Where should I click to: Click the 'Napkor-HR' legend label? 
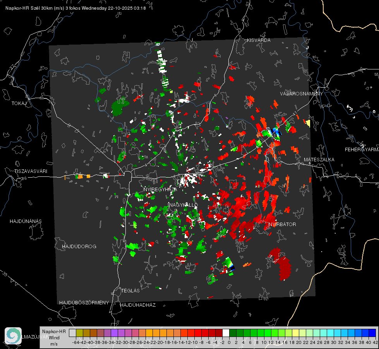coord(54,332)
